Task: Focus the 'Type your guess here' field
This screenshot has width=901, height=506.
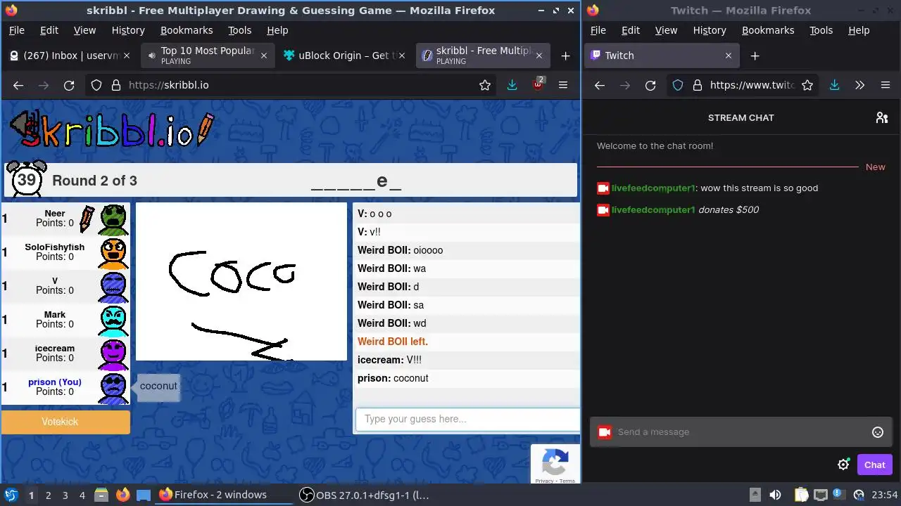Action: point(467,419)
